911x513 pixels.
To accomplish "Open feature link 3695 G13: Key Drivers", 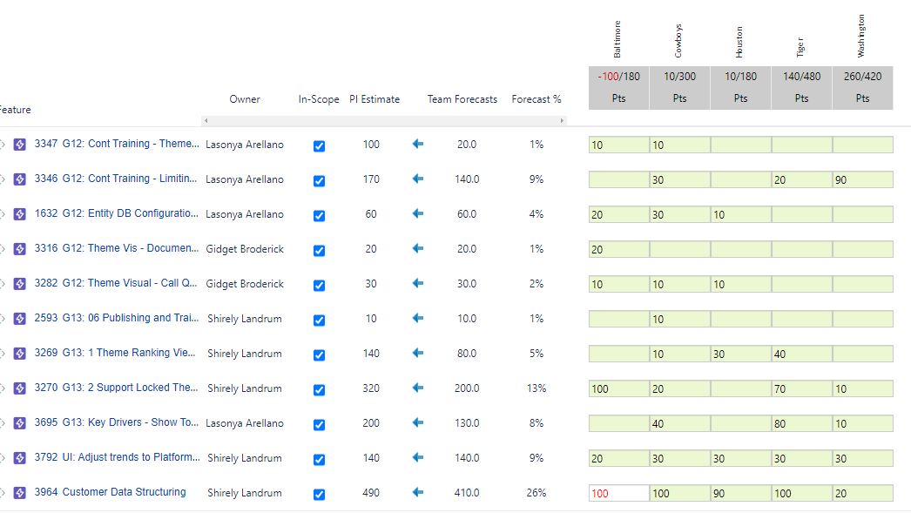I will (x=116, y=422).
